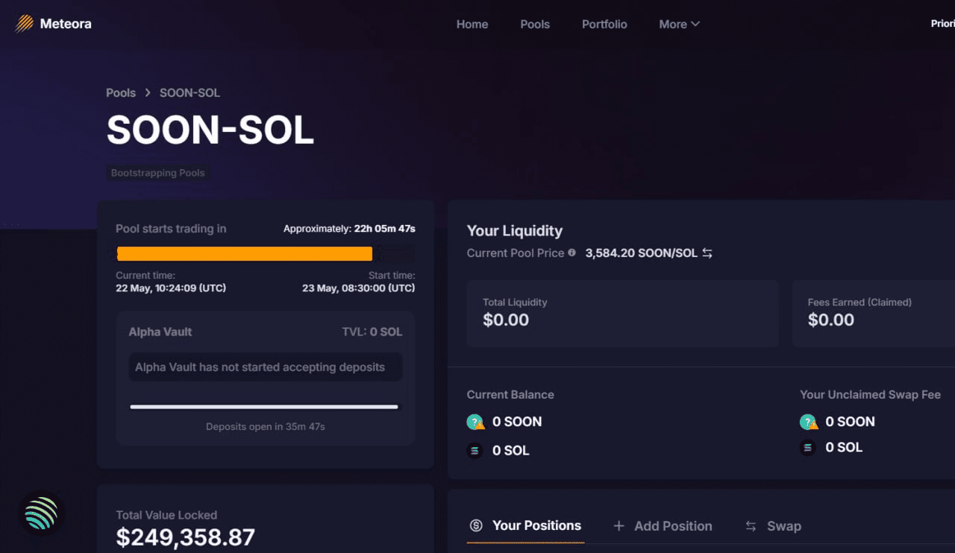The image size is (955, 553).
Task: Click the SOON-SOL breadcrumb item
Action: tap(190, 93)
